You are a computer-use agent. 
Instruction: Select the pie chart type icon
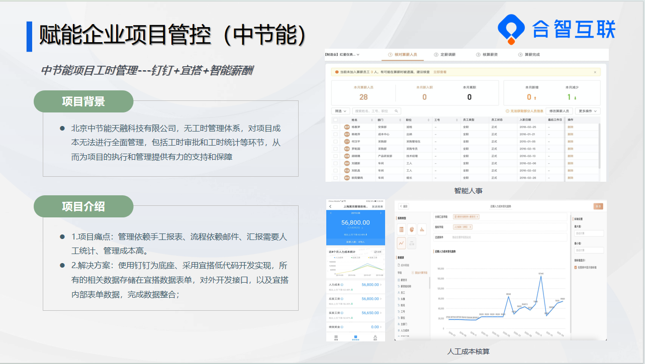pos(412,229)
